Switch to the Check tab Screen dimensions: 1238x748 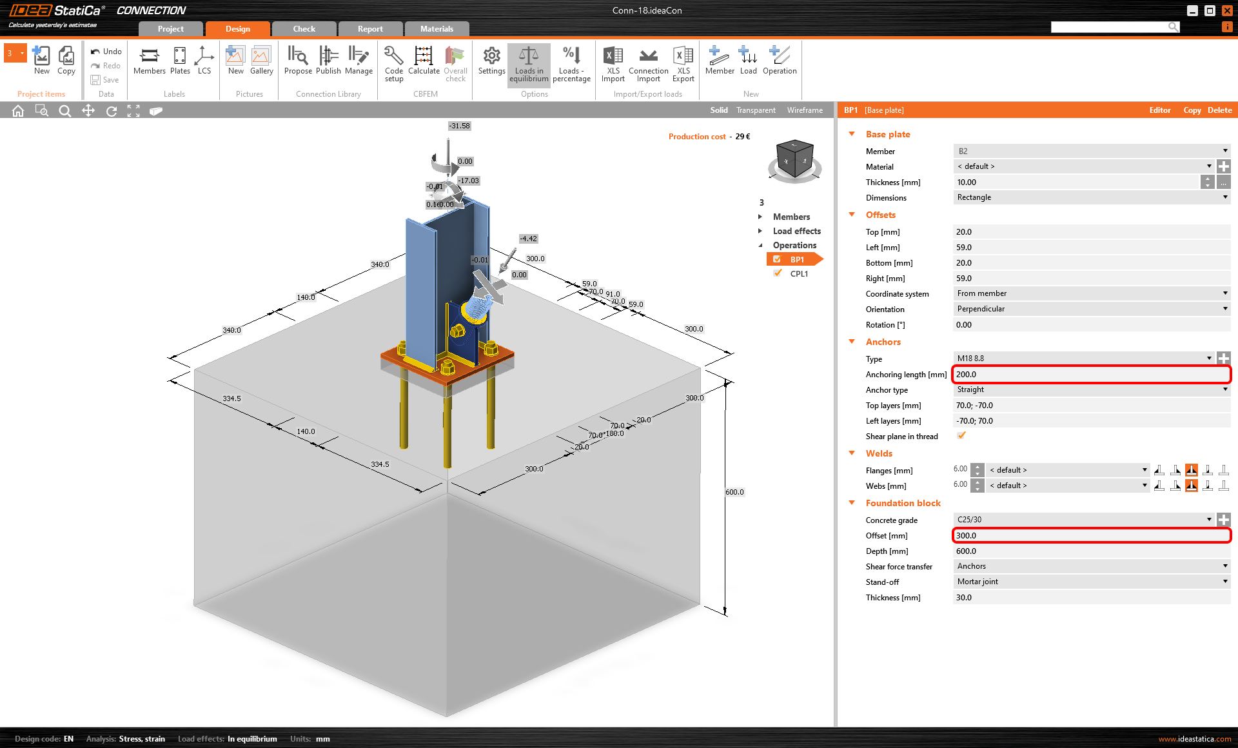304,28
